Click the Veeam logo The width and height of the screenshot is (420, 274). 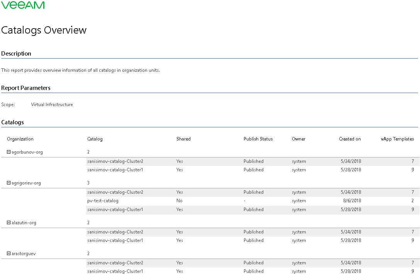(23, 5)
